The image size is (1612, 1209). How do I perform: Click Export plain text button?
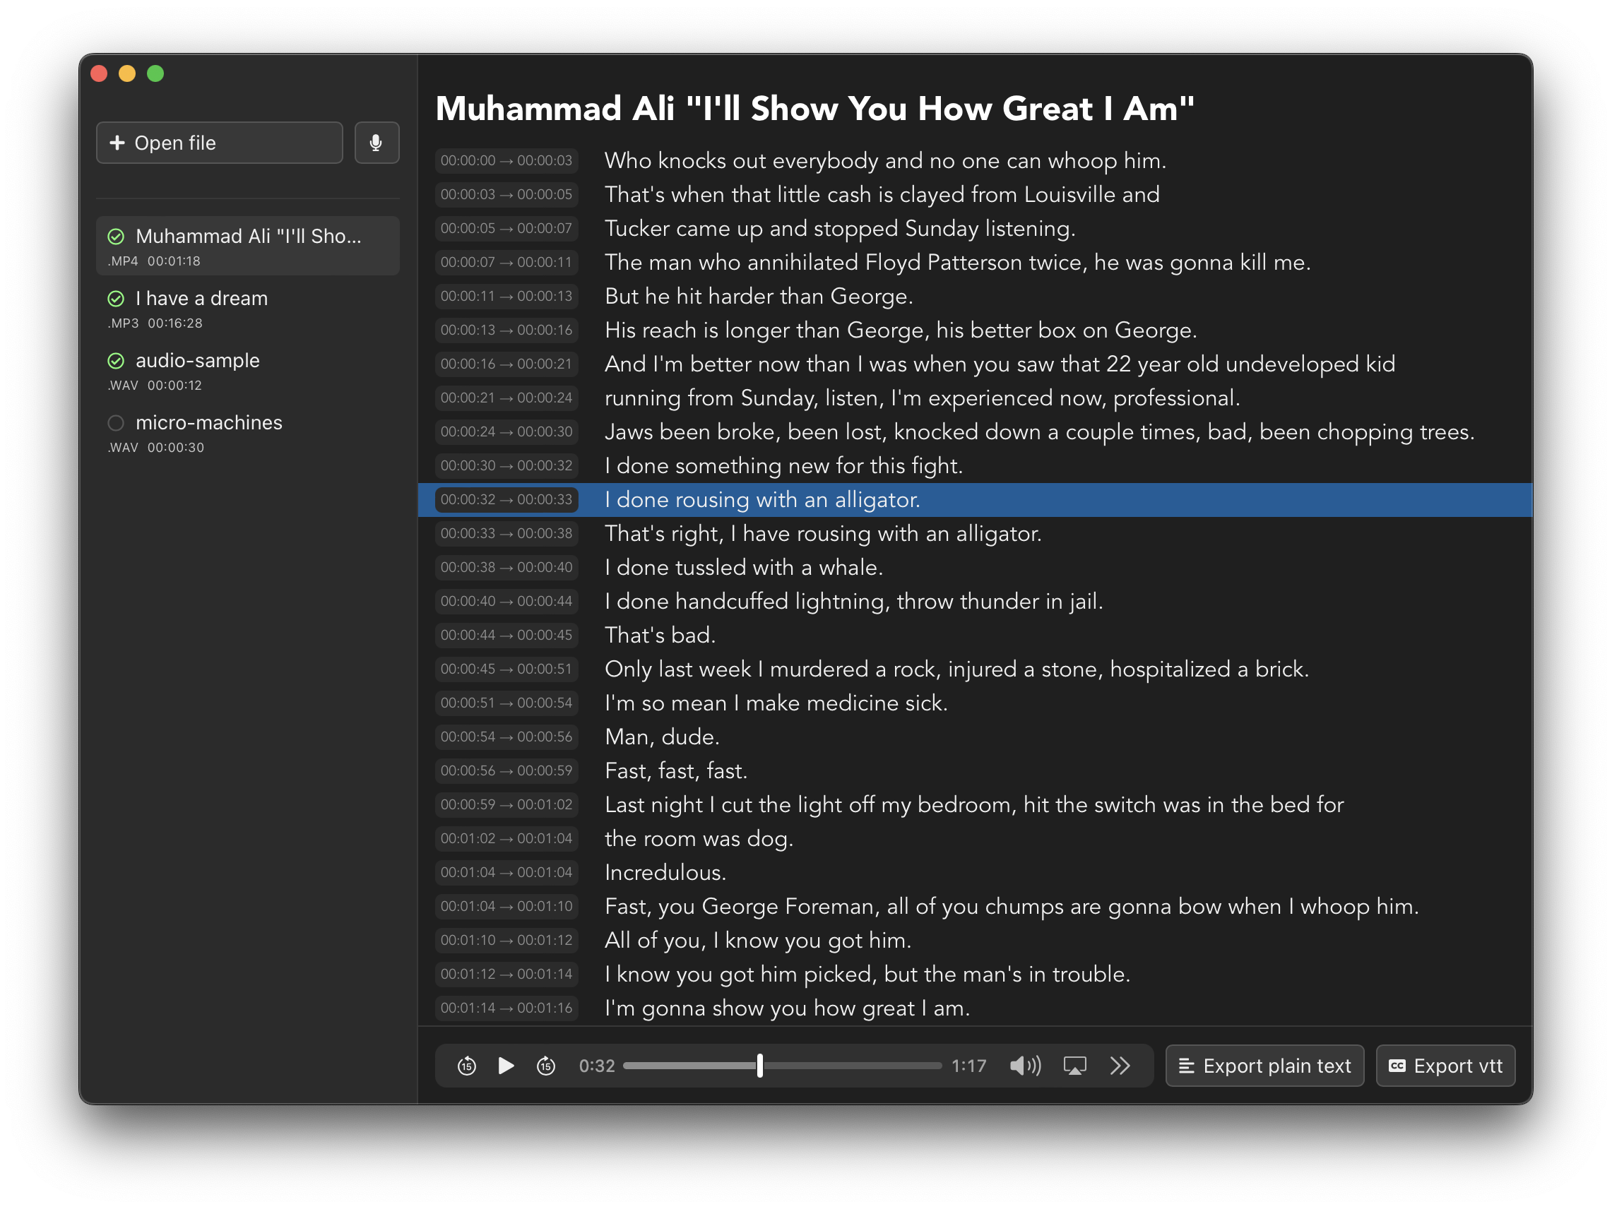pyautogui.click(x=1264, y=1066)
